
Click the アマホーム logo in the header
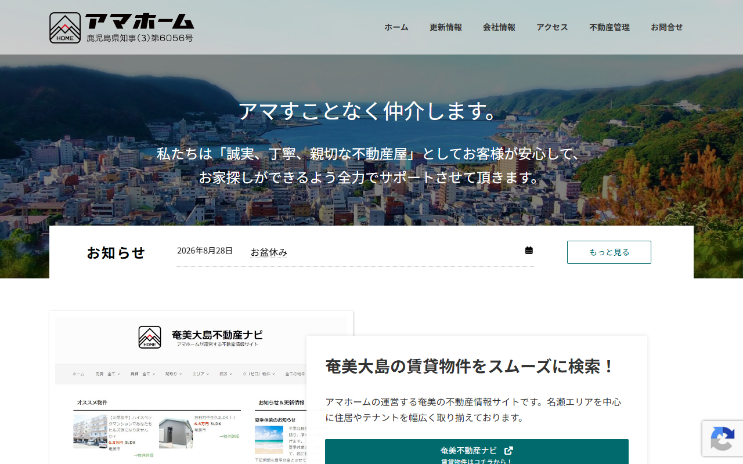coord(122,28)
